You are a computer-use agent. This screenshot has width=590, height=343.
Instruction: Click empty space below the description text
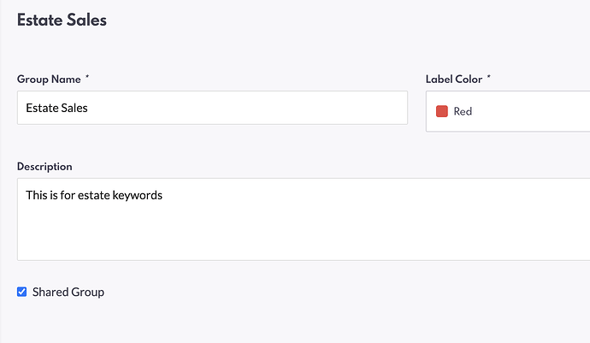click(x=257, y=235)
